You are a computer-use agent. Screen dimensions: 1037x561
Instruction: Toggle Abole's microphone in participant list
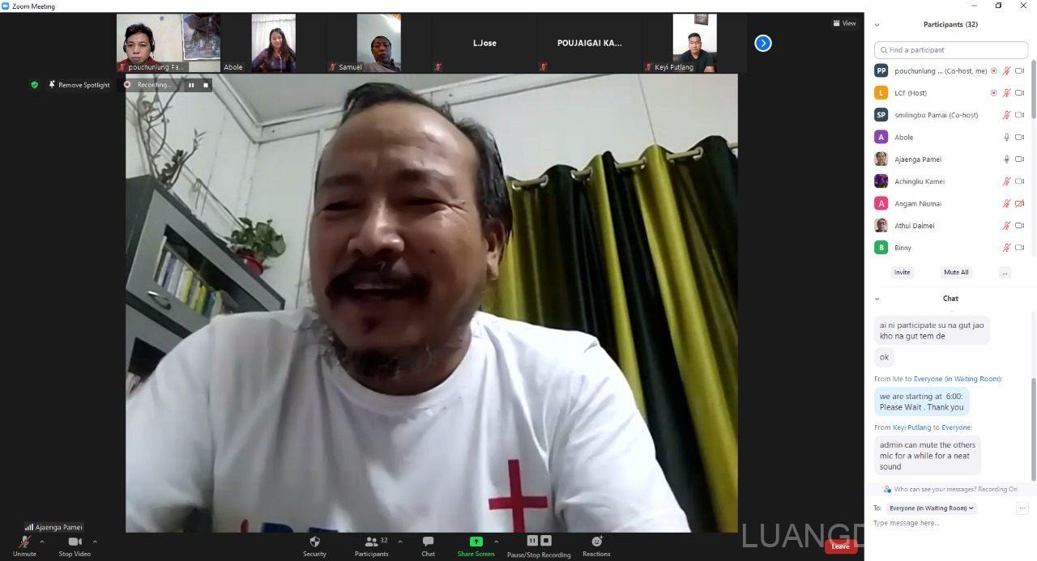coord(1006,138)
